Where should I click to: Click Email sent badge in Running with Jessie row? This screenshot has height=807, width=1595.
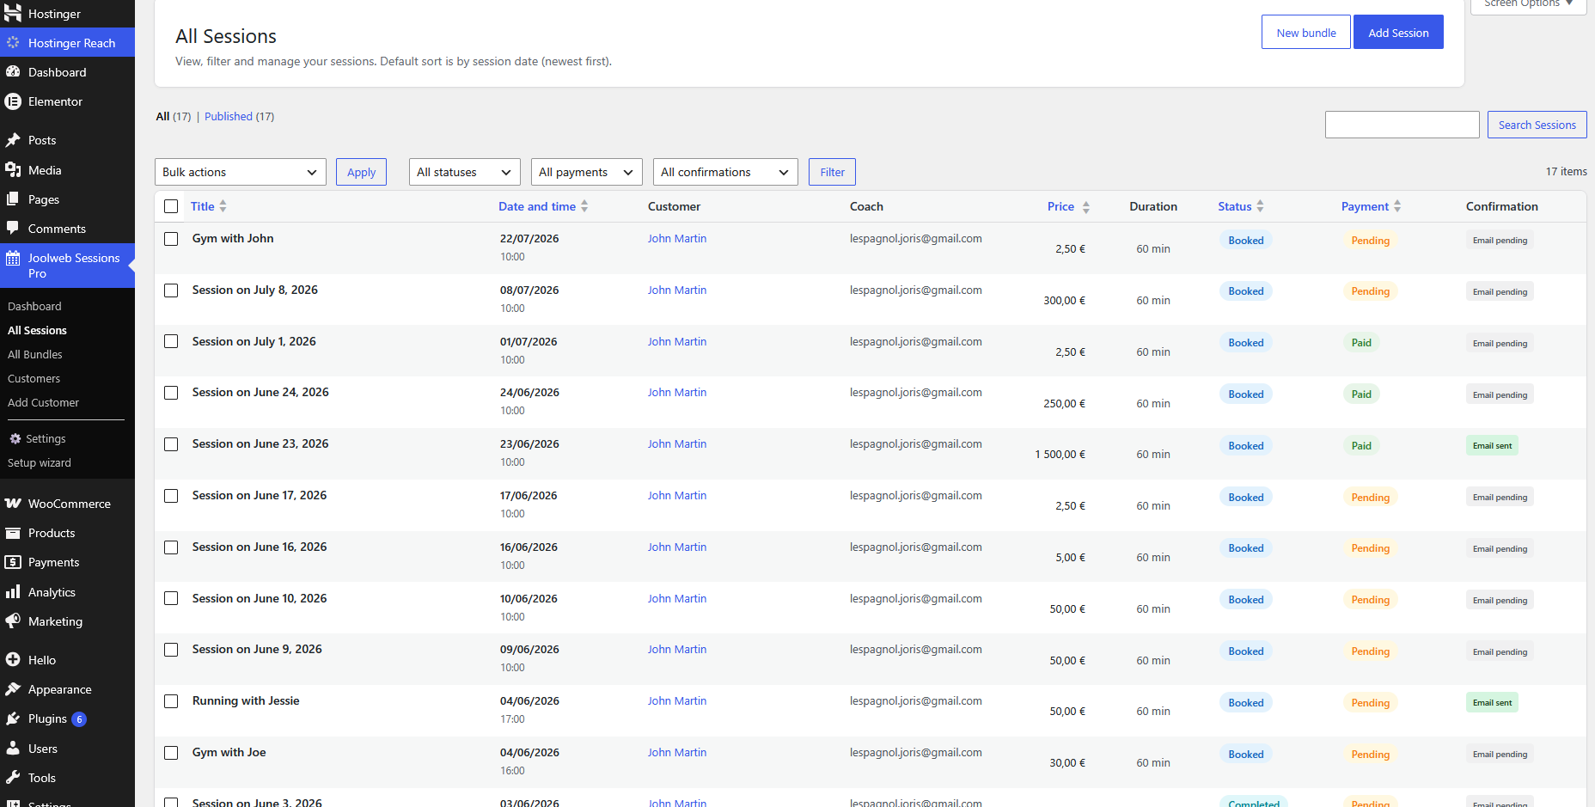point(1492,702)
